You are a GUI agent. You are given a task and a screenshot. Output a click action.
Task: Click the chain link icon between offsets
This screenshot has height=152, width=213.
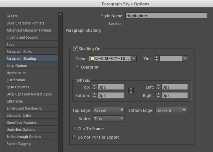point(131,91)
